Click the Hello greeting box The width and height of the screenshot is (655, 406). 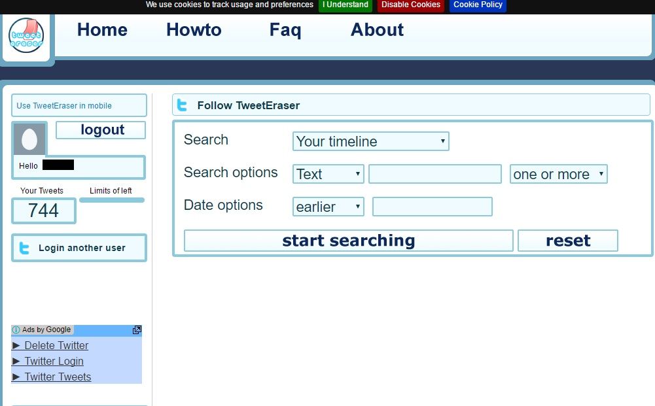(79, 167)
